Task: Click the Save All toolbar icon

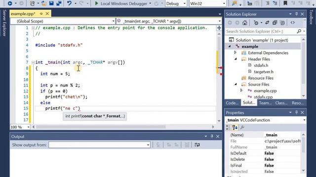Action: [x=59, y=3]
